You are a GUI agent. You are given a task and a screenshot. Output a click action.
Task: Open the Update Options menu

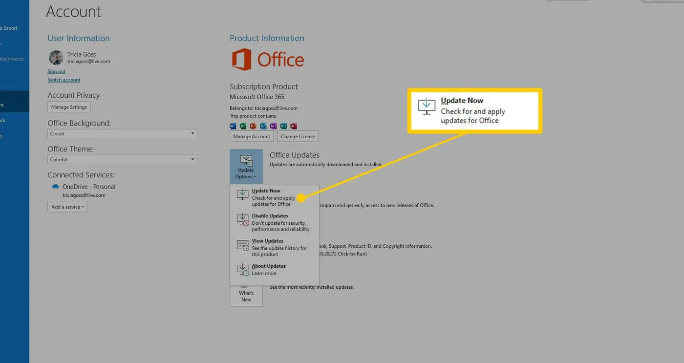[246, 166]
